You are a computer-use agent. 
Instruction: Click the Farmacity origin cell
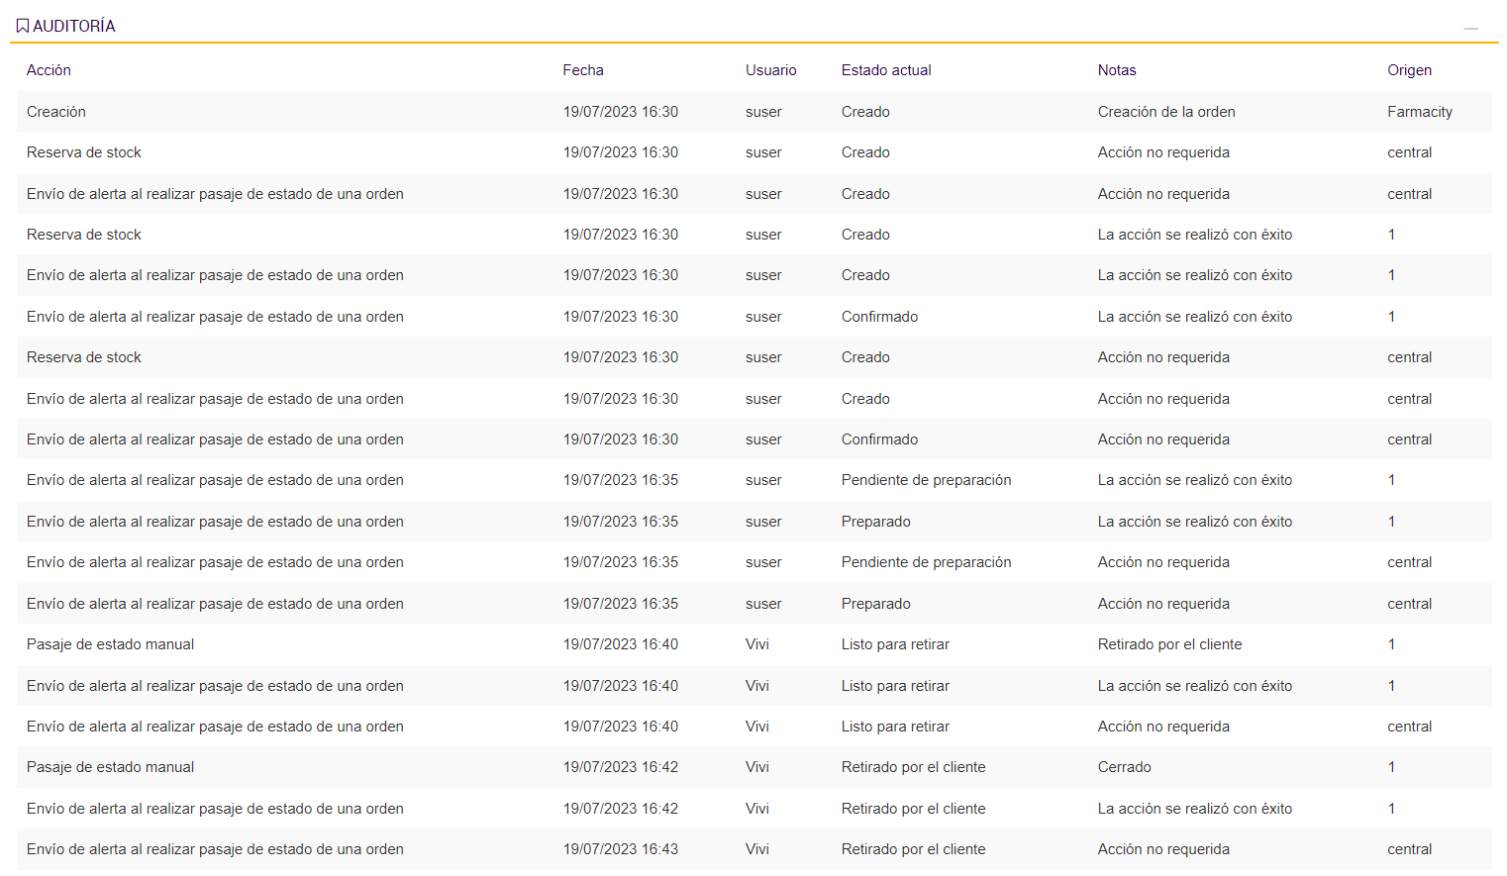click(x=1419, y=112)
